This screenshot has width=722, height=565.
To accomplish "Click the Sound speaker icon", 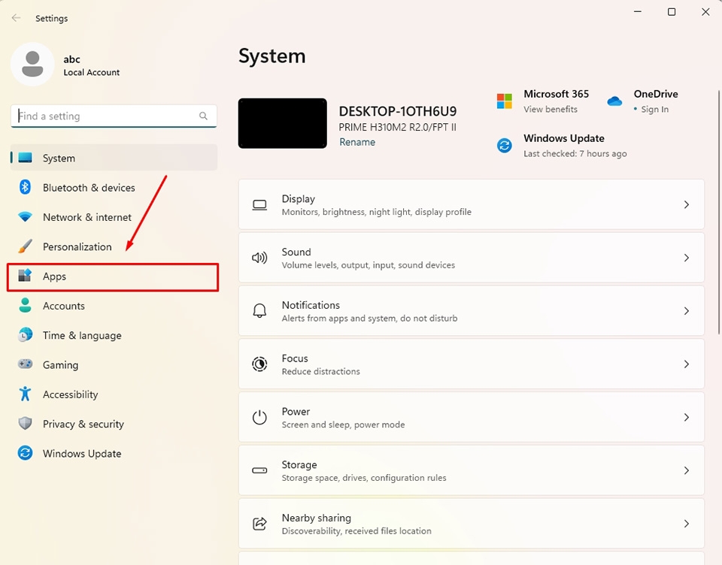I will (259, 258).
